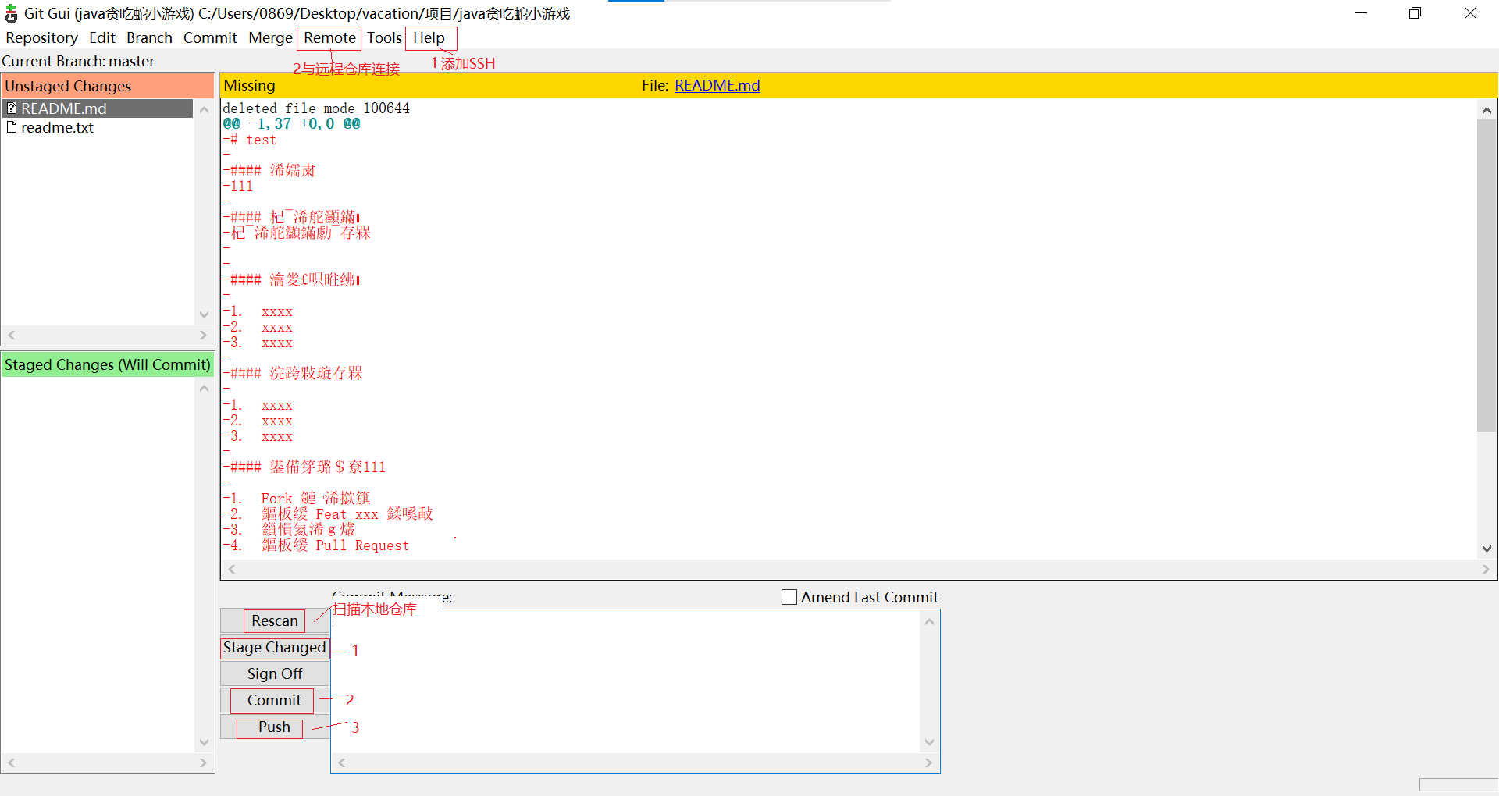Click the 'Feat_xxx' diff line
This screenshot has height=796, width=1499.
(328, 514)
